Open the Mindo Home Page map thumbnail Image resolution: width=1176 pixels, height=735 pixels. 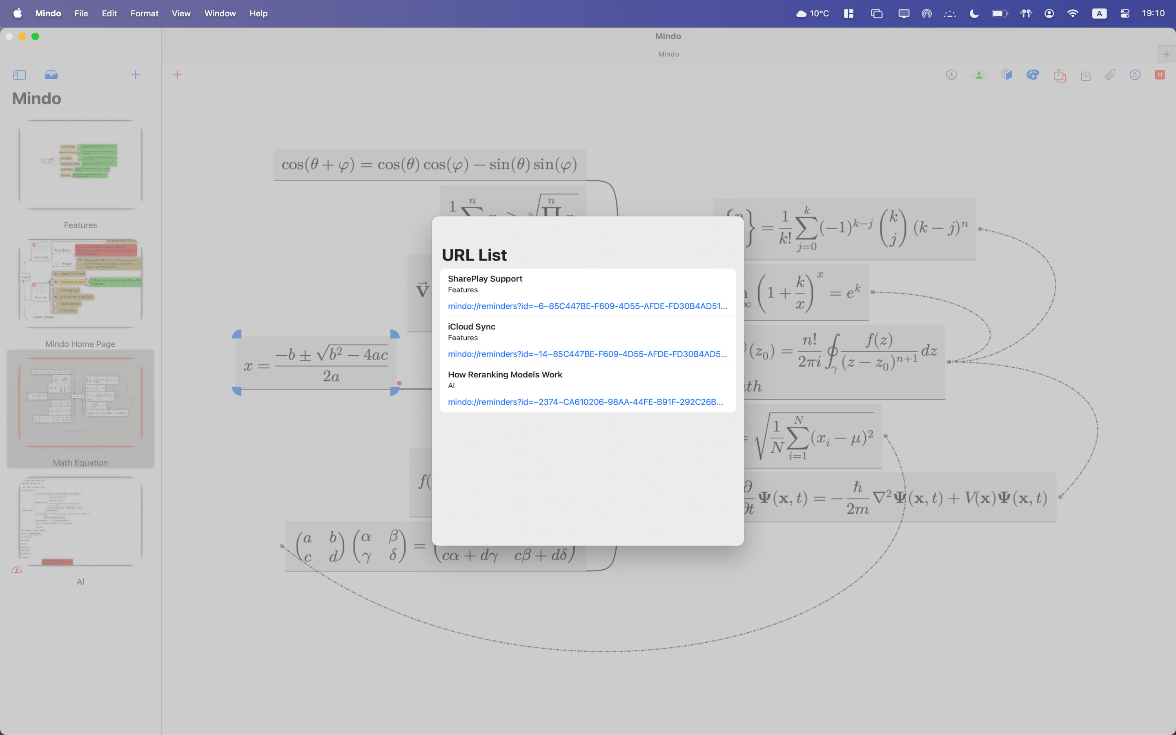click(x=80, y=283)
